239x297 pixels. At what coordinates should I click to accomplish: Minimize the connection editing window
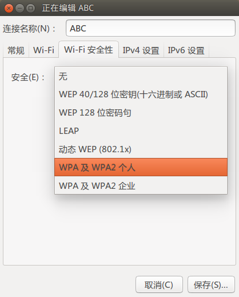click(19, 8)
